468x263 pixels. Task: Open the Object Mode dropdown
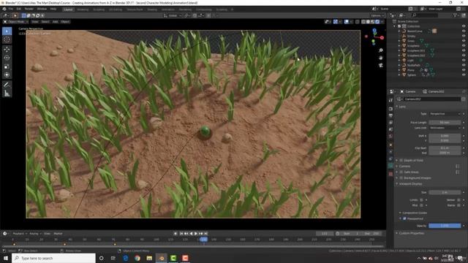(x=16, y=22)
